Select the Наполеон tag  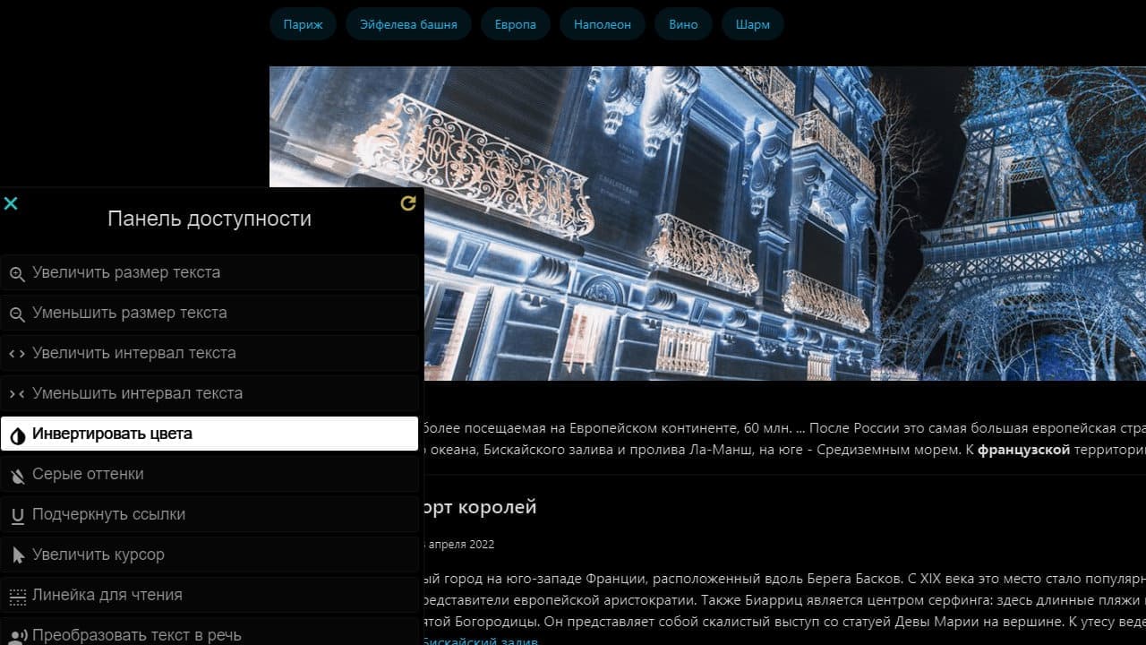603,24
